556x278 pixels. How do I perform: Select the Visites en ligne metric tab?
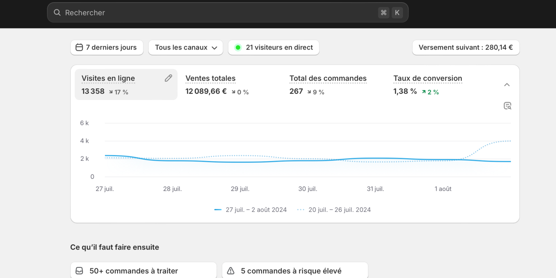click(126, 84)
